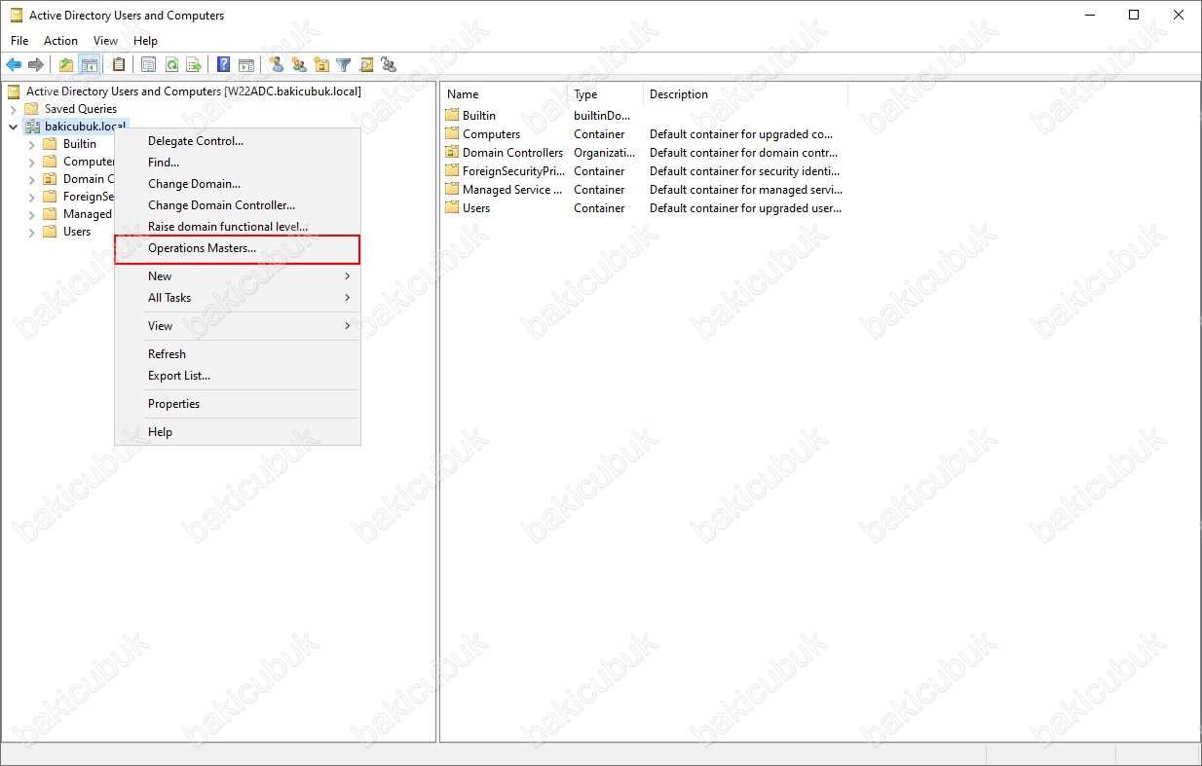Select Refresh in the context menu

point(238,354)
